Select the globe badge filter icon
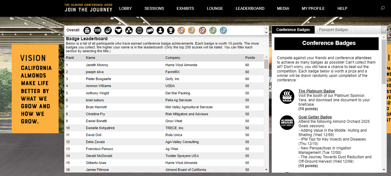Image resolution: width=391 pixels, height=176 pixels. [x=139, y=30]
